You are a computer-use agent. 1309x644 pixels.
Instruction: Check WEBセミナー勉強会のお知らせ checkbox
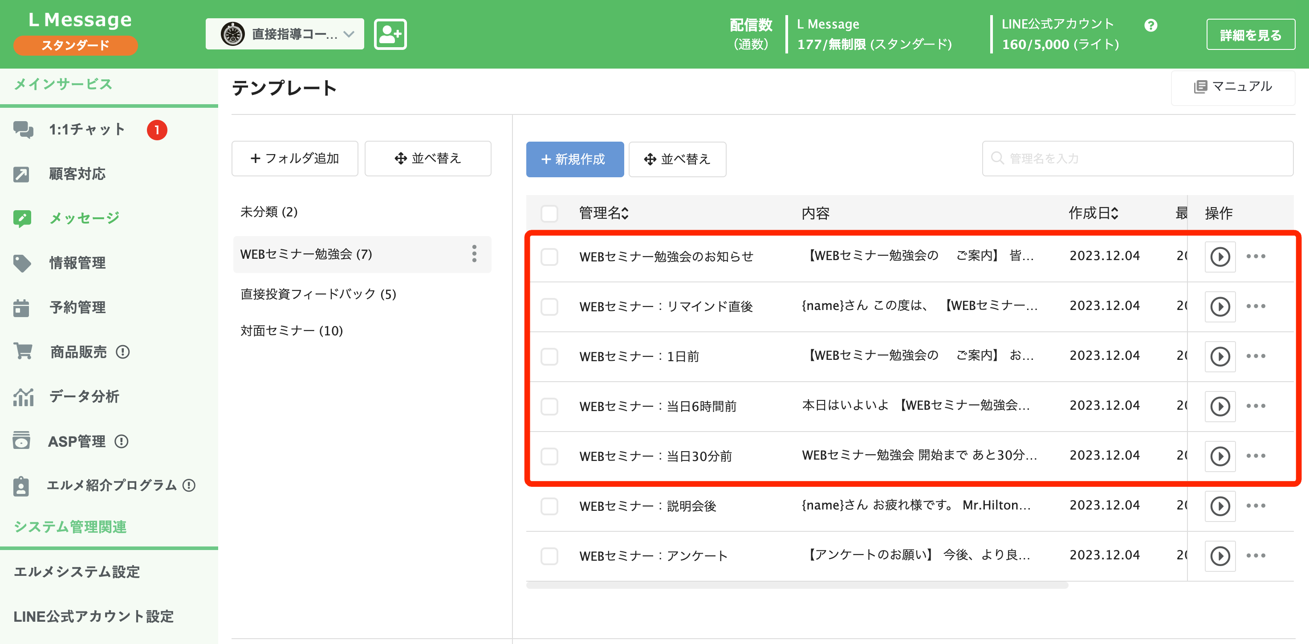tap(549, 257)
